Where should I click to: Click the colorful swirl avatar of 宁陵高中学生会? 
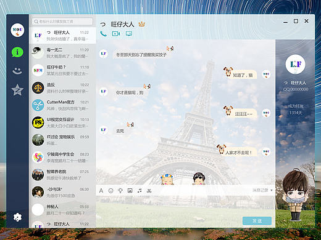click(x=38, y=158)
